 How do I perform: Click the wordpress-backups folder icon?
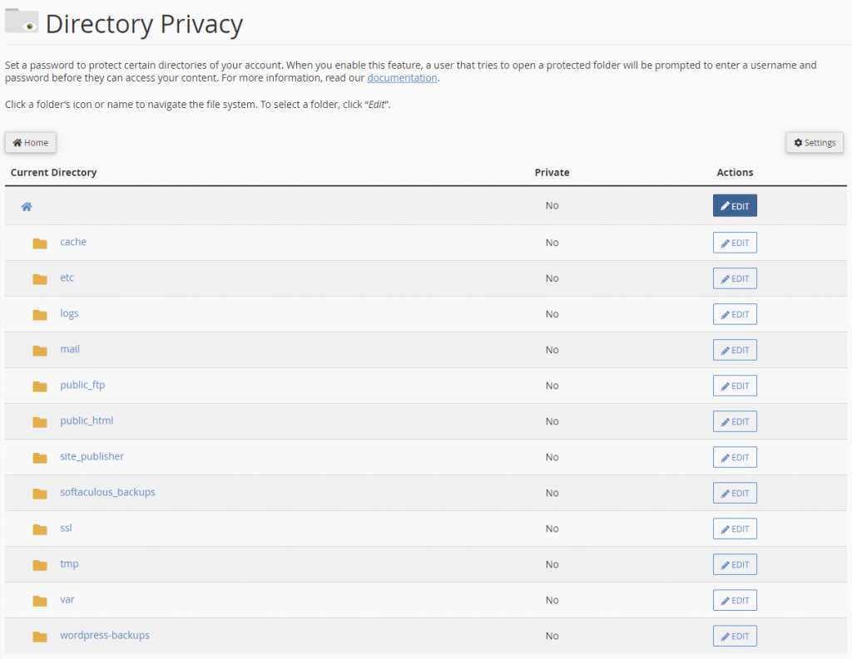pyautogui.click(x=40, y=635)
